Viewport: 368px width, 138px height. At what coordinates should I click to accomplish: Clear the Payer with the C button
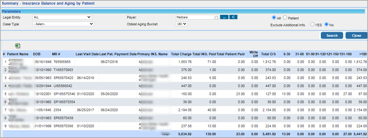coord(233,17)
